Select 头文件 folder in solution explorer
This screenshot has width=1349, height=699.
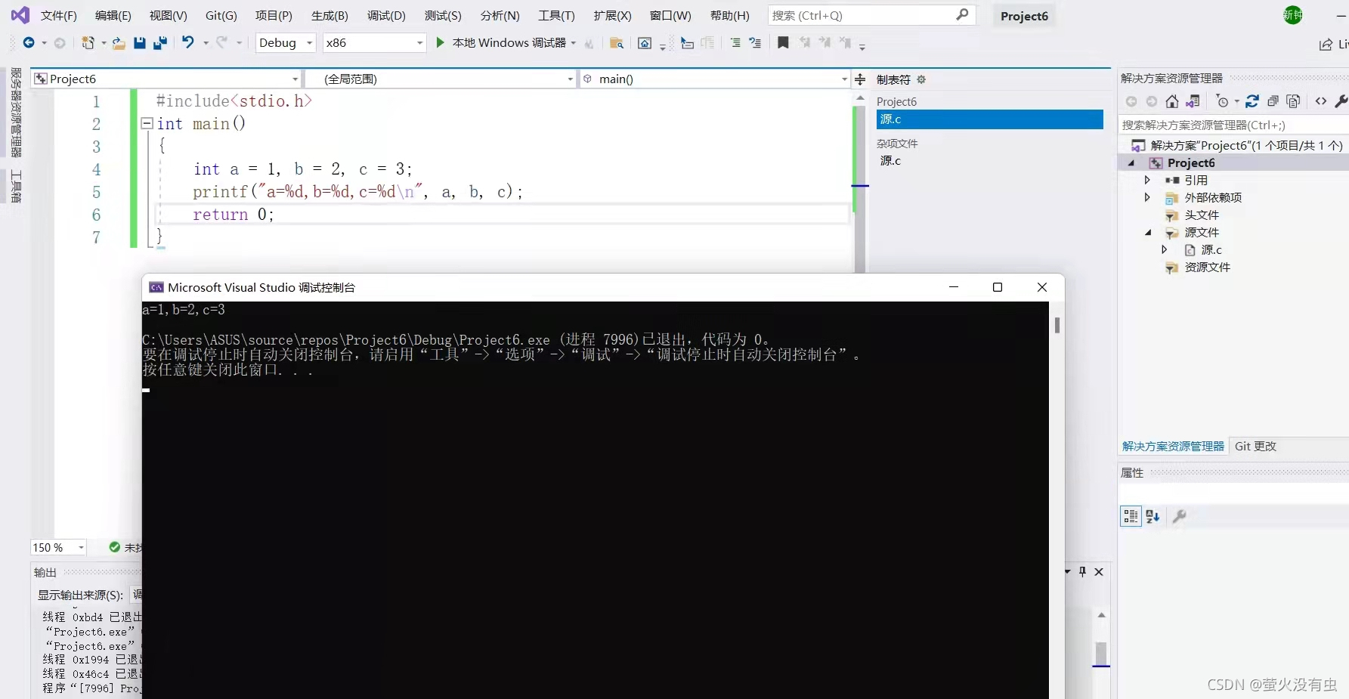click(1202, 215)
